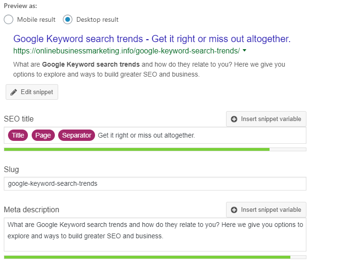The image size is (340, 269).
Task: Focus the Meta description text area
Action: tap(155, 234)
